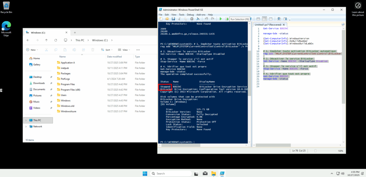Click the Run Script green play icon
The height and width of the screenshot is (177, 366).
221,19
